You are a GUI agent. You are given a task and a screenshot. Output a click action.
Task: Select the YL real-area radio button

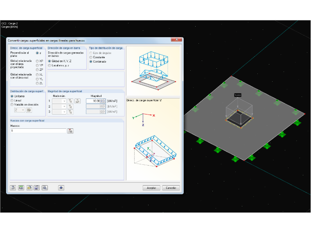click(x=37, y=79)
